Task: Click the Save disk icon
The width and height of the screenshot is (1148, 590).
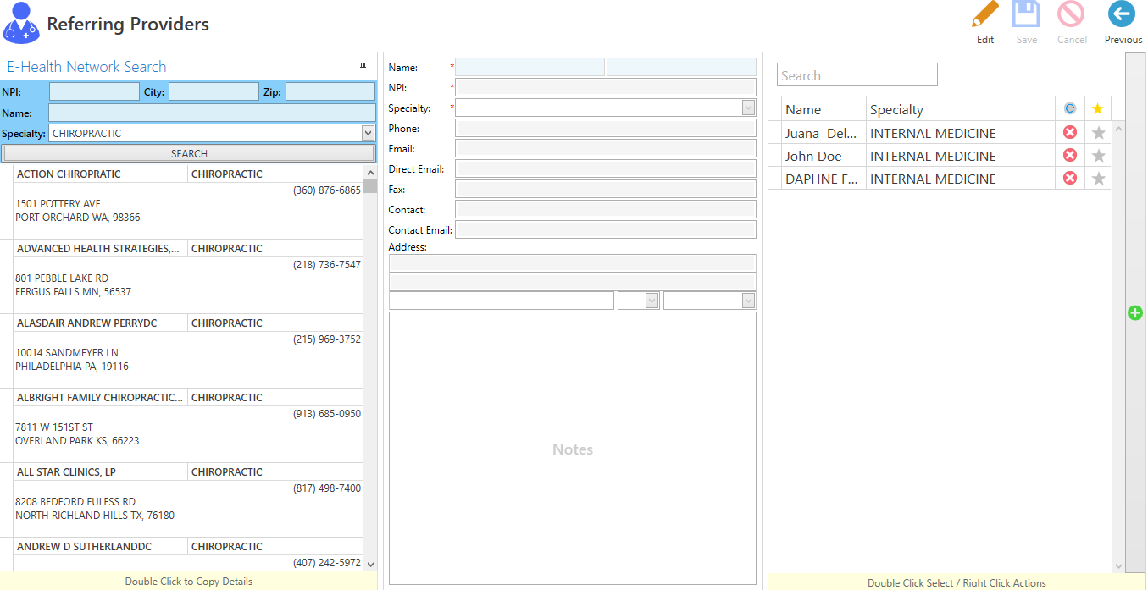Action: click(x=1026, y=14)
